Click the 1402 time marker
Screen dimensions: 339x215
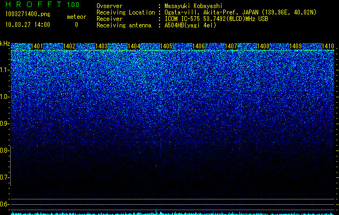(x=69, y=46)
